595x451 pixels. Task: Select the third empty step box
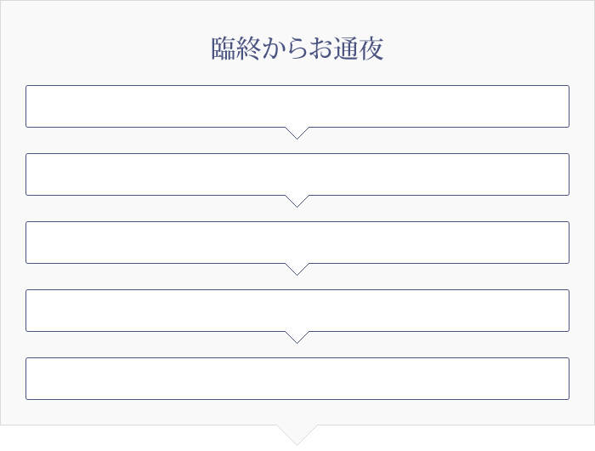297,243
